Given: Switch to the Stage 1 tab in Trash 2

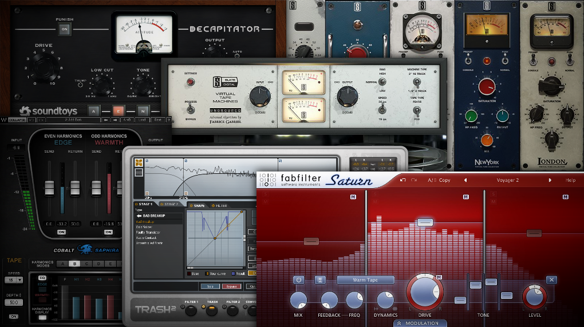Looking at the screenshot, I should (x=145, y=204).
